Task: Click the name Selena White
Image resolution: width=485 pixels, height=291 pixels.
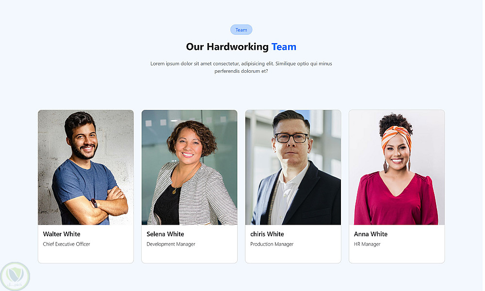Action: pos(165,234)
